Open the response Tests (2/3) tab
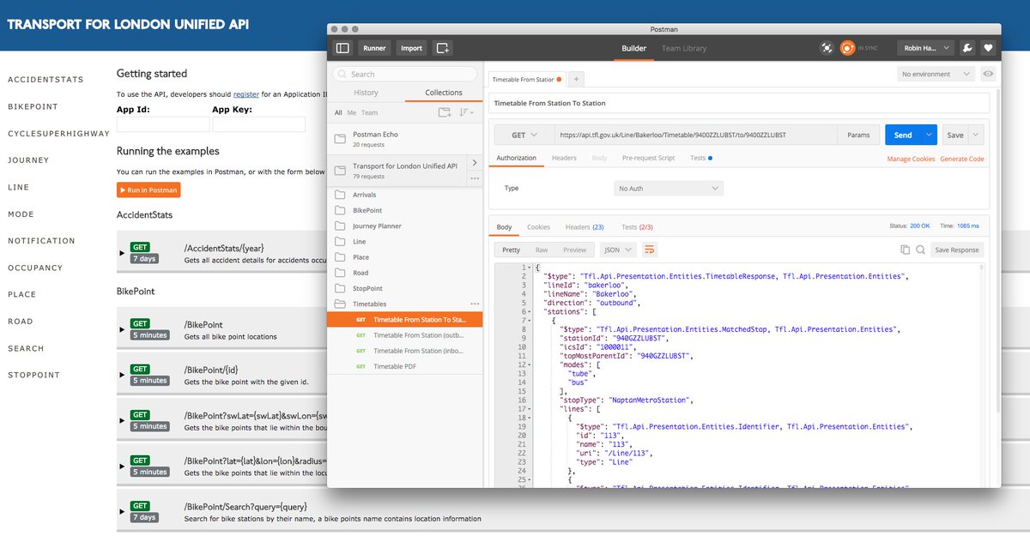 (637, 226)
